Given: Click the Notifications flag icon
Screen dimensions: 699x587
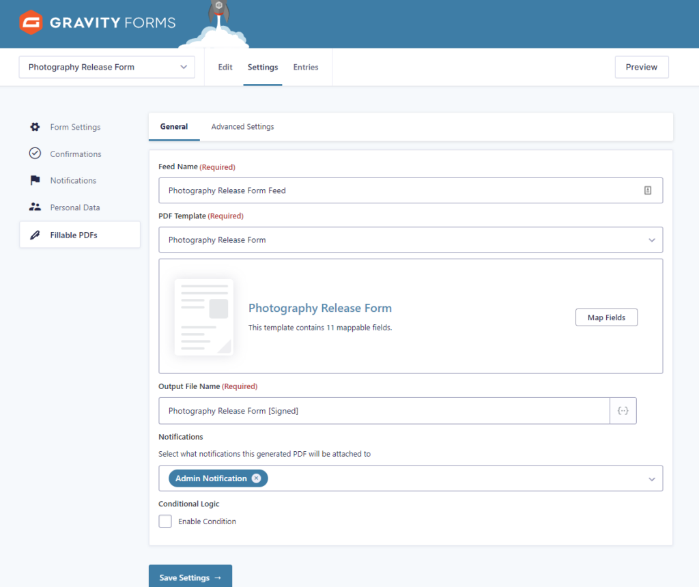Looking at the screenshot, I should pos(35,180).
